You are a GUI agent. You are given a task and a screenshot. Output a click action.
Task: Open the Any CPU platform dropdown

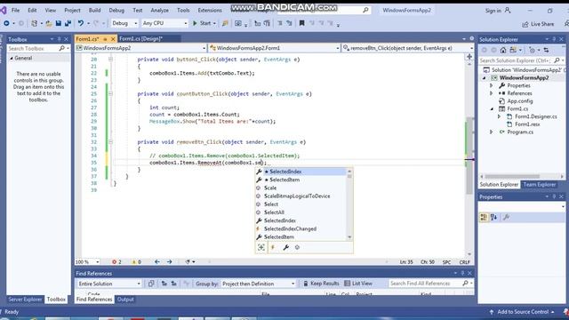click(164, 23)
